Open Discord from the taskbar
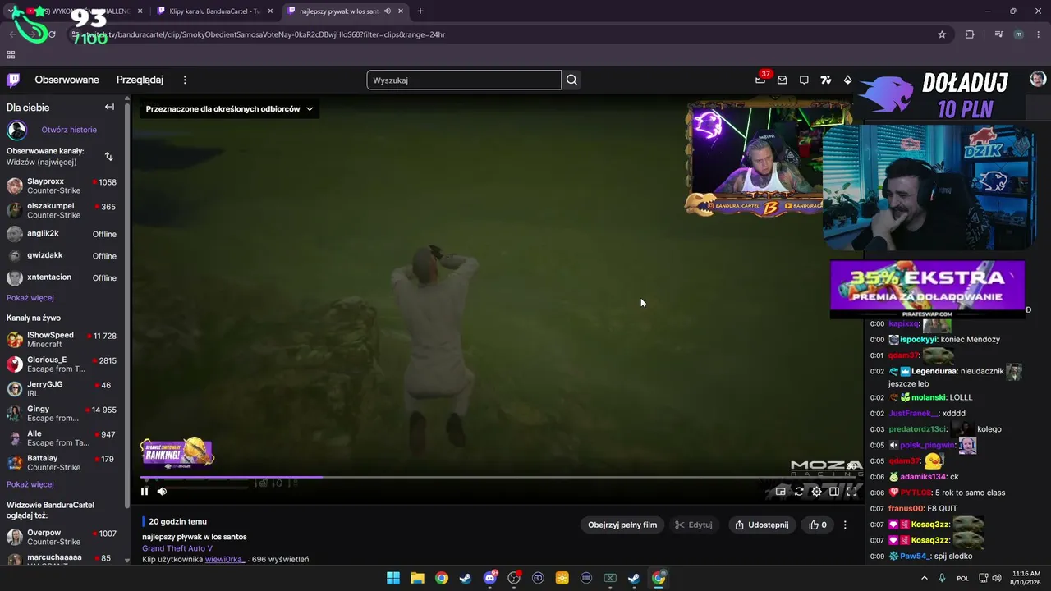The height and width of the screenshot is (591, 1051). pos(490,578)
